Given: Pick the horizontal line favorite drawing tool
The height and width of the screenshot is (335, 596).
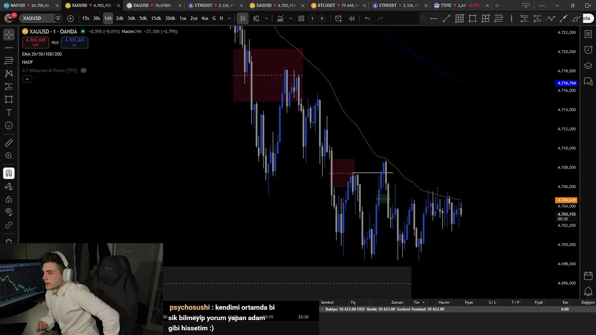Looking at the screenshot, I should [433, 19].
